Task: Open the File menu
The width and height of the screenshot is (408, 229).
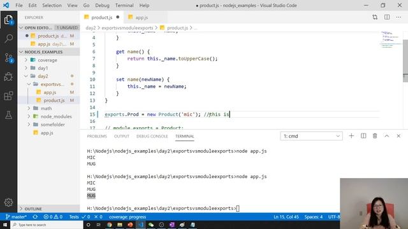Action: click(19, 5)
